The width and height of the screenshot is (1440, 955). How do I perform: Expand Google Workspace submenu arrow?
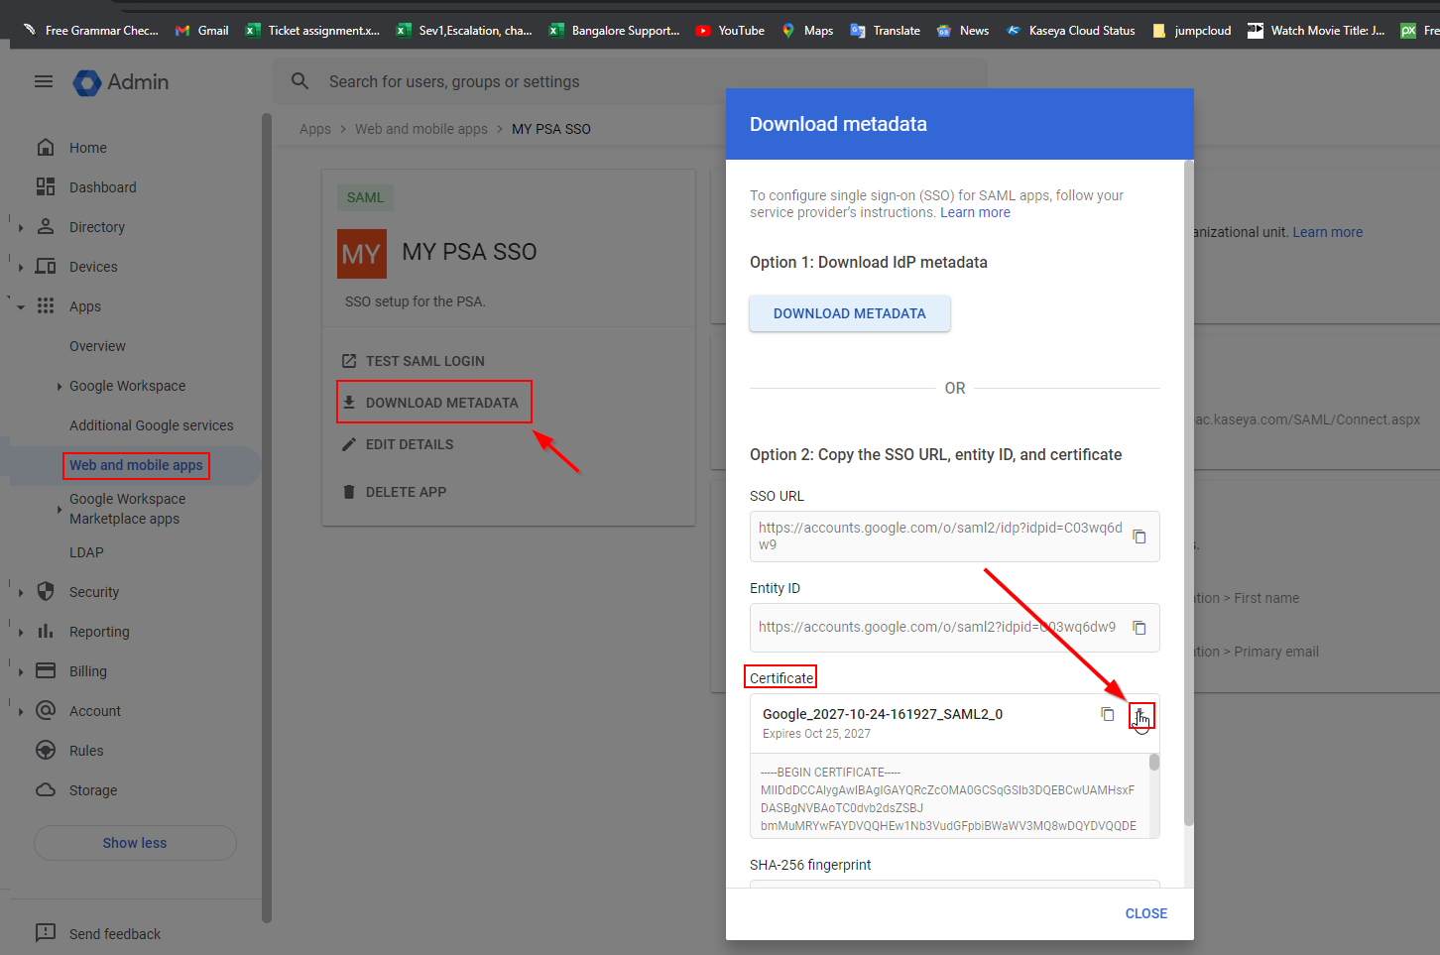click(60, 387)
